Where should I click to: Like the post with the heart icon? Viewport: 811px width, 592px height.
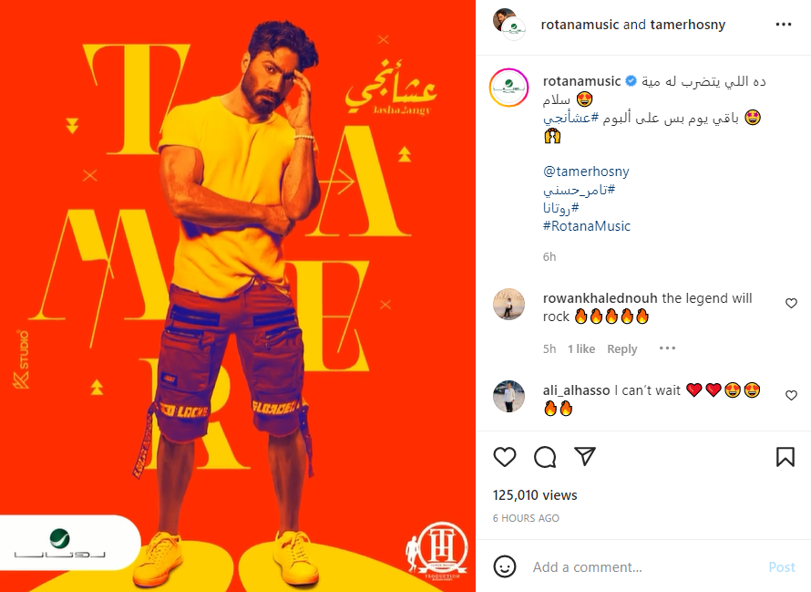pyautogui.click(x=504, y=457)
